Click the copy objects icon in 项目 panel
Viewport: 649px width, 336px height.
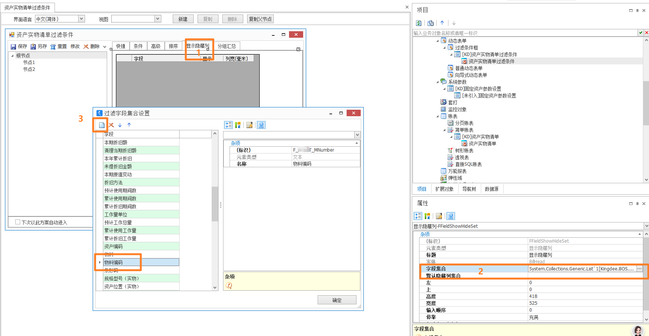(431, 23)
